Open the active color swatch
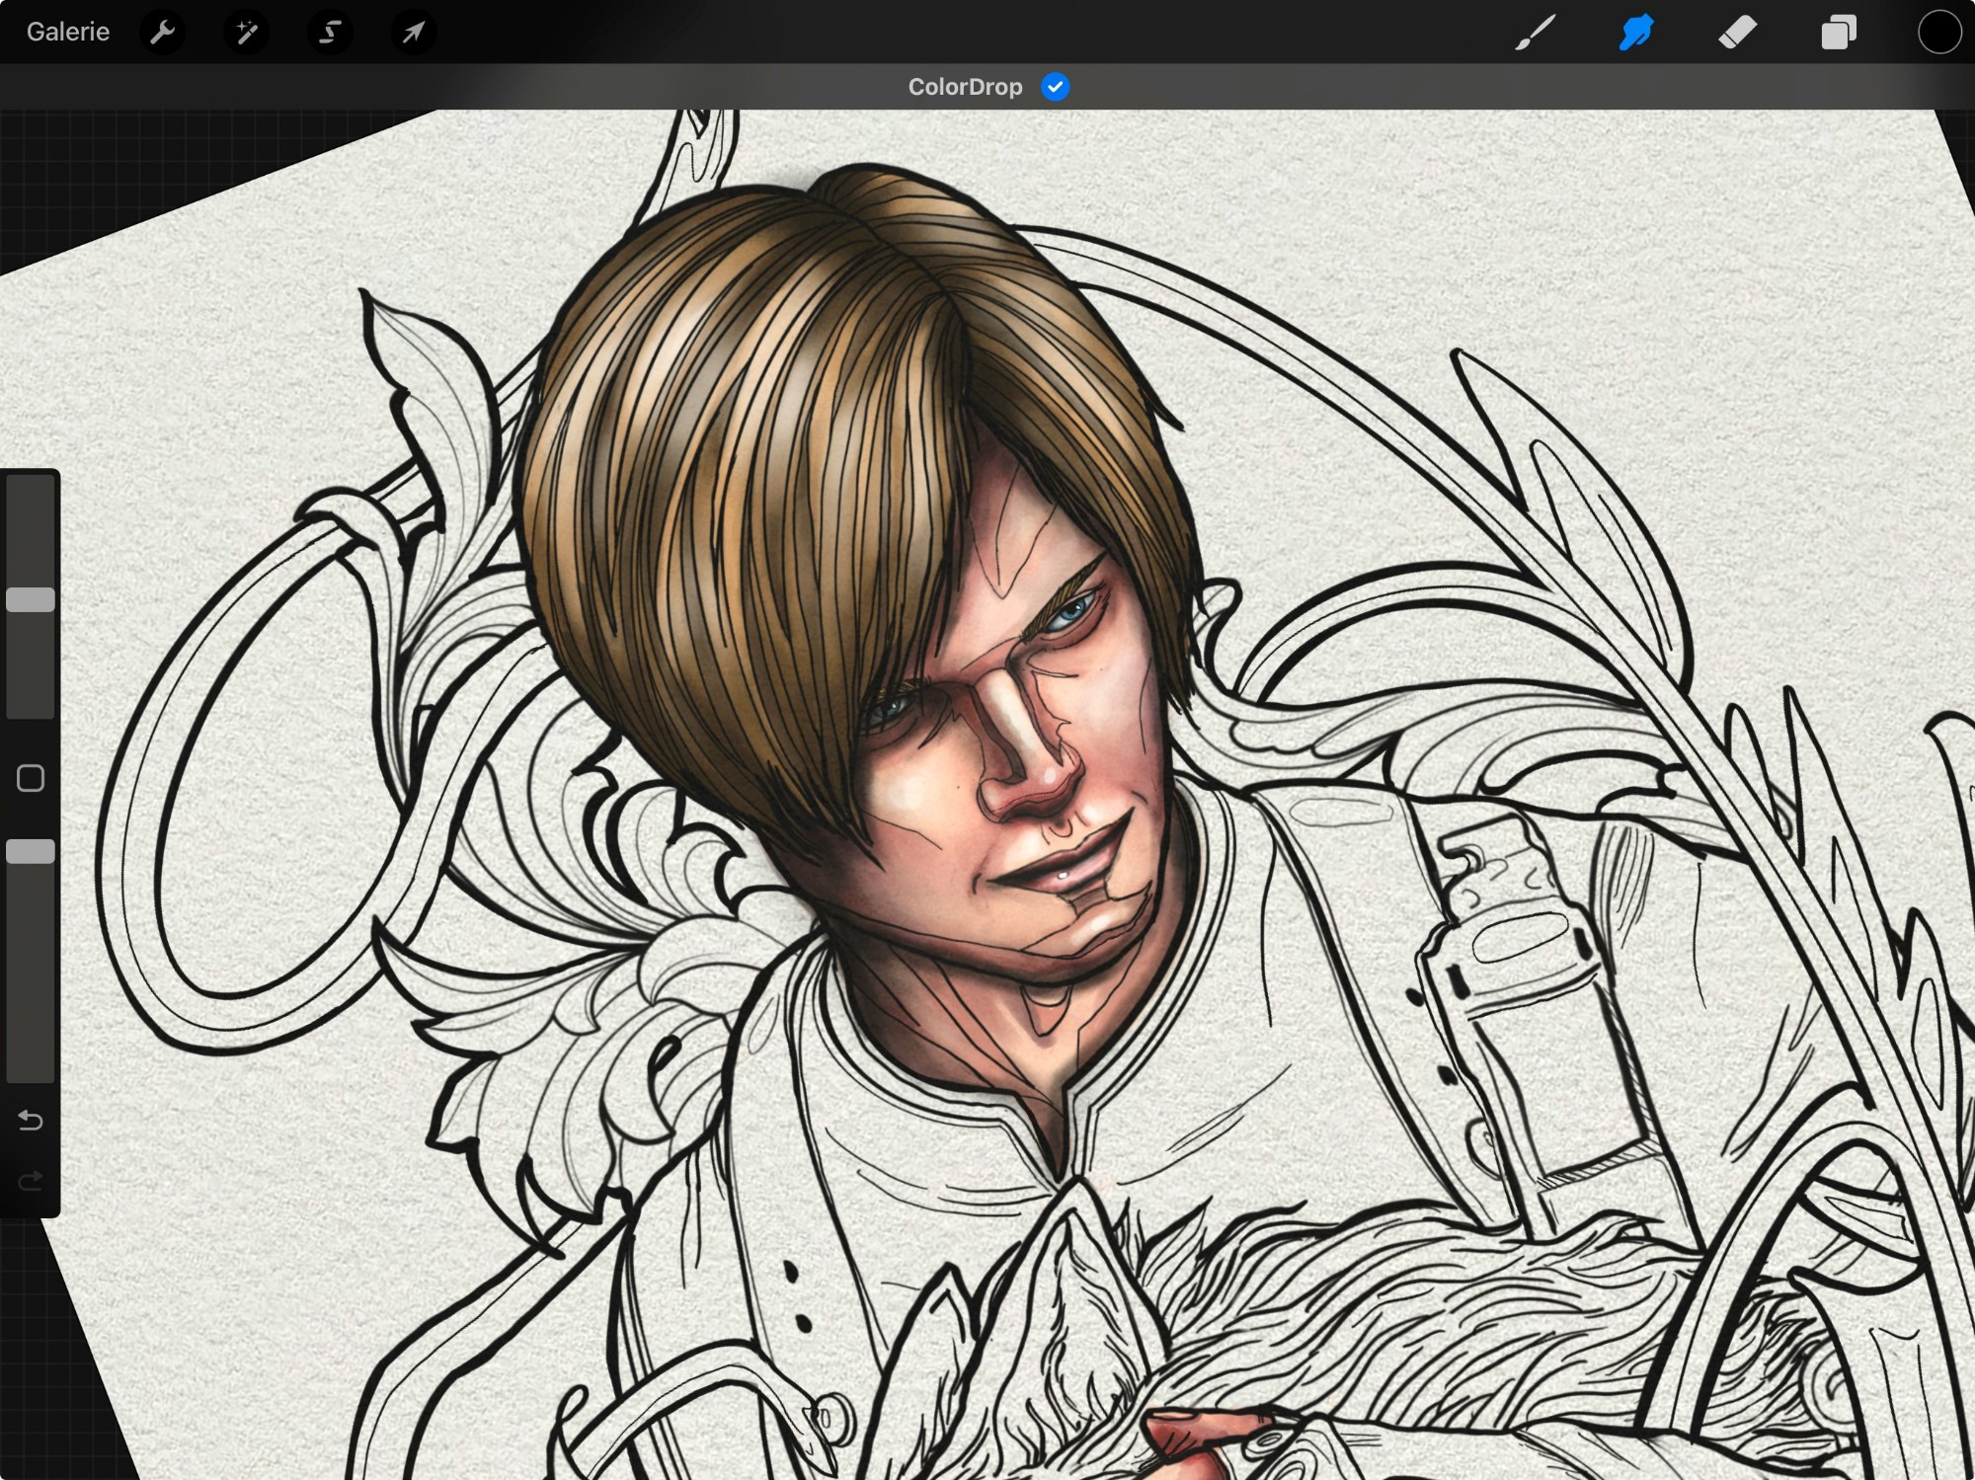This screenshot has height=1480, width=1975. coord(1939,33)
